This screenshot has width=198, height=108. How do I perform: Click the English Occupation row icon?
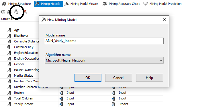point(9,58)
